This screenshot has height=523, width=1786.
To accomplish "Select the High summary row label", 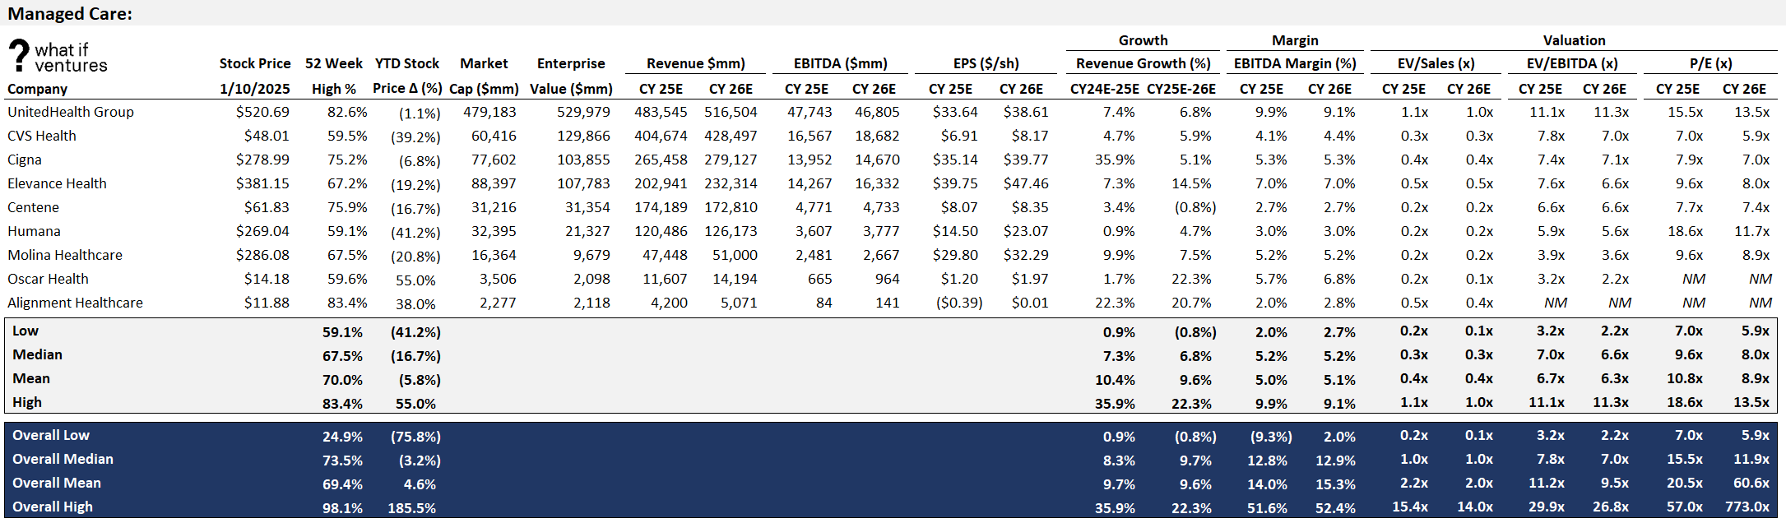I will pos(27,402).
